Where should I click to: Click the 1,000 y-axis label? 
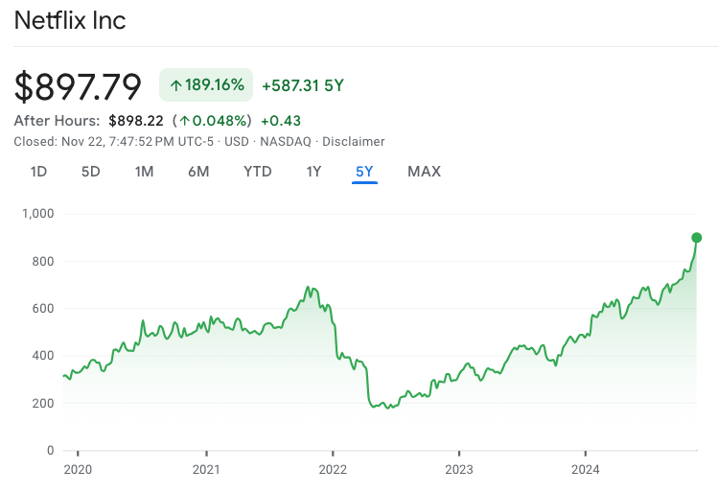coord(38,214)
